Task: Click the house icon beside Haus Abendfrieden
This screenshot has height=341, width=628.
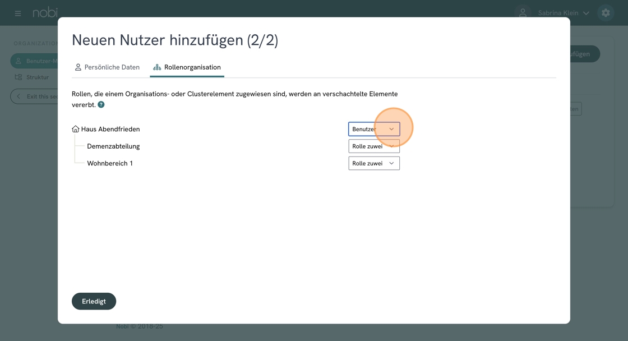Action: pyautogui.click(x=76, y=129)
